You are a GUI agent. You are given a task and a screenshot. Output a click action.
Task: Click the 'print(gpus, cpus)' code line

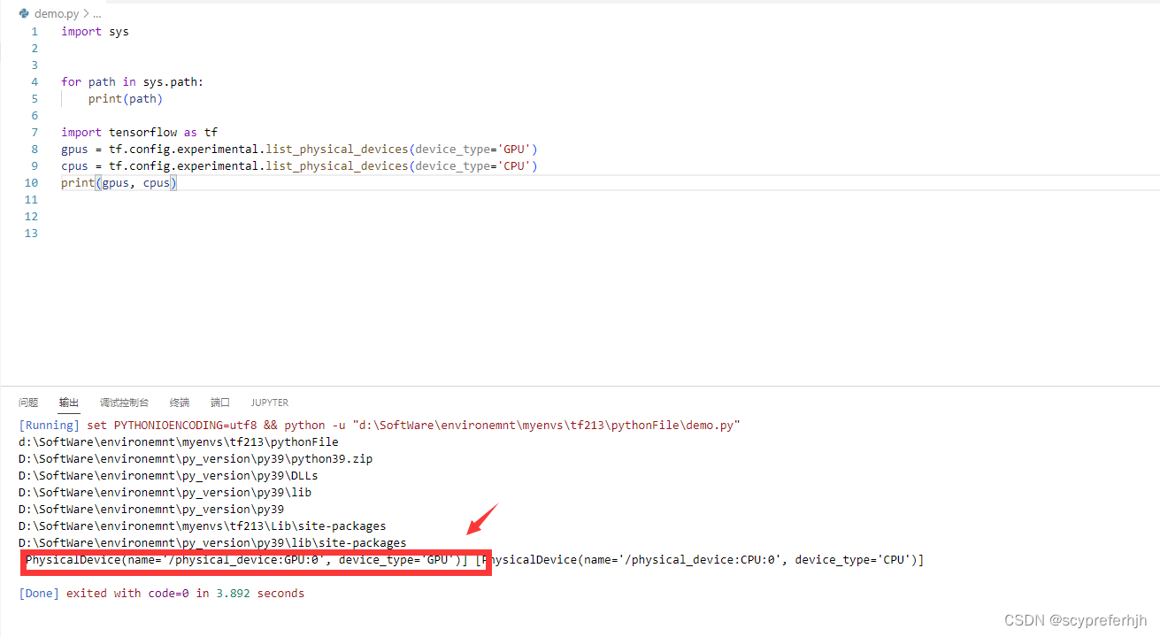click(x=119, y=182)
